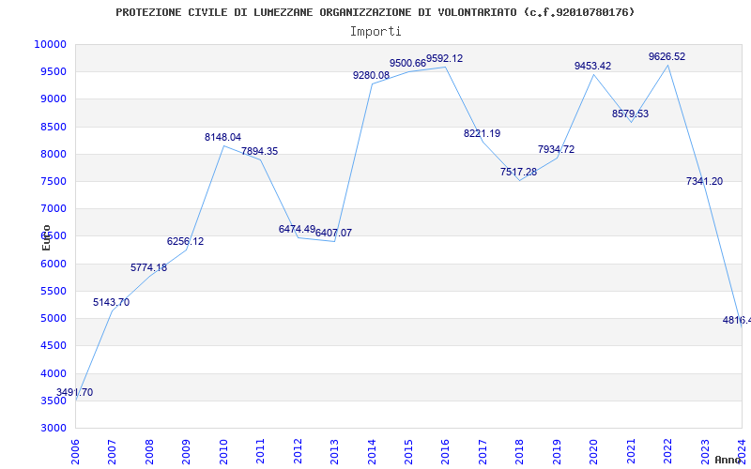The width and height of the screenshot is (751, 469).
Task: Click y-axis tick 6000
Action: pos(53,264)
